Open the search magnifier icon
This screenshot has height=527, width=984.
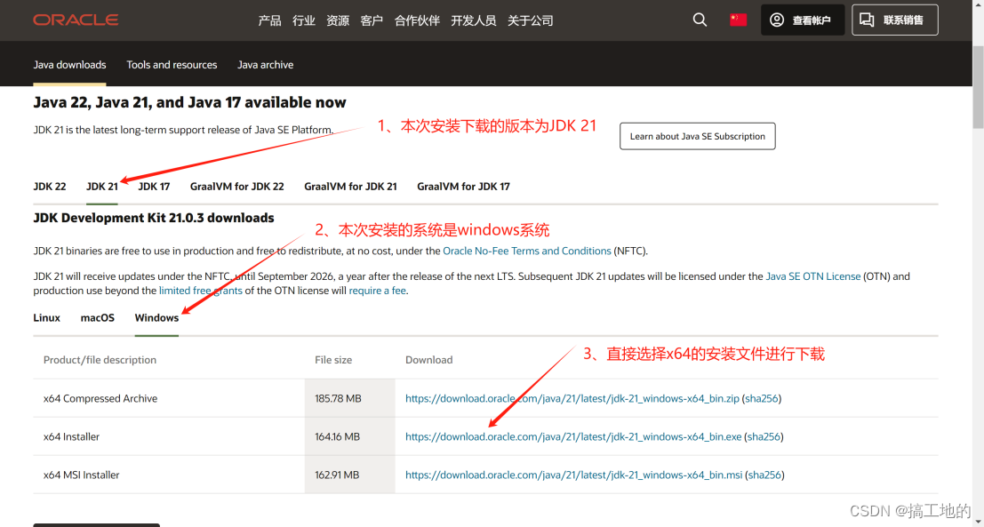[700, 20]
